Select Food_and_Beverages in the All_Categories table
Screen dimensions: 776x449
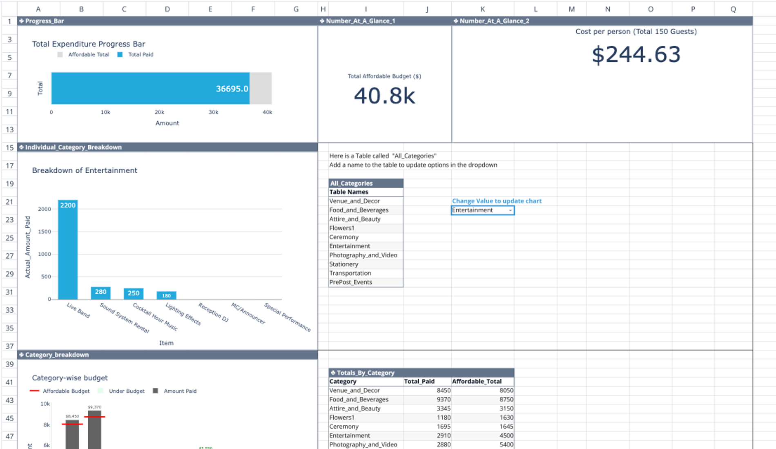pos(366,210)
